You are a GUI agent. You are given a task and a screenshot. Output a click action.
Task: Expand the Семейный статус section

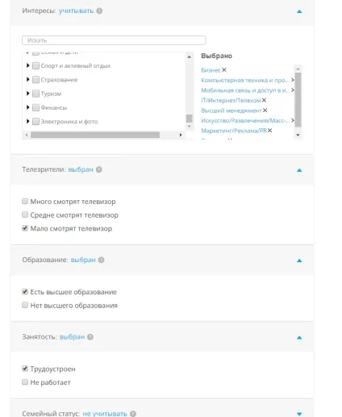(299, 414)
